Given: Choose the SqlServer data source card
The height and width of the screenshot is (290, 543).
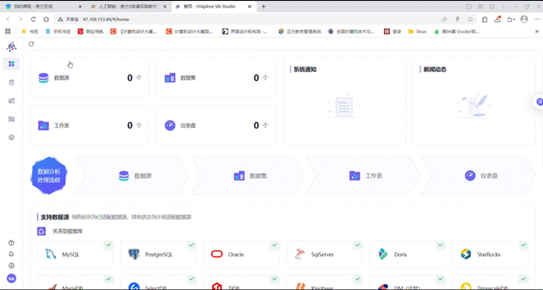Looking at the screenshot, I should click(324, 255).
